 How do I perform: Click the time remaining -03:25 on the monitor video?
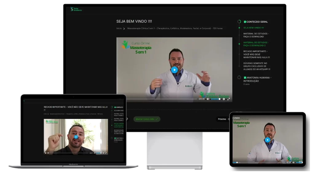pyautogui.click(x=201, y=99)
